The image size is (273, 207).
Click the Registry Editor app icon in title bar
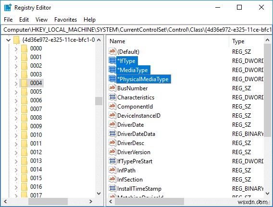coord(8,8)
